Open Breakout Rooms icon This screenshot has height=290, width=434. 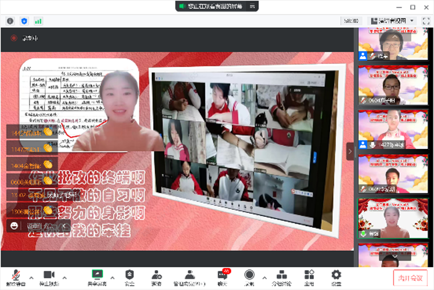pos(281,278)
